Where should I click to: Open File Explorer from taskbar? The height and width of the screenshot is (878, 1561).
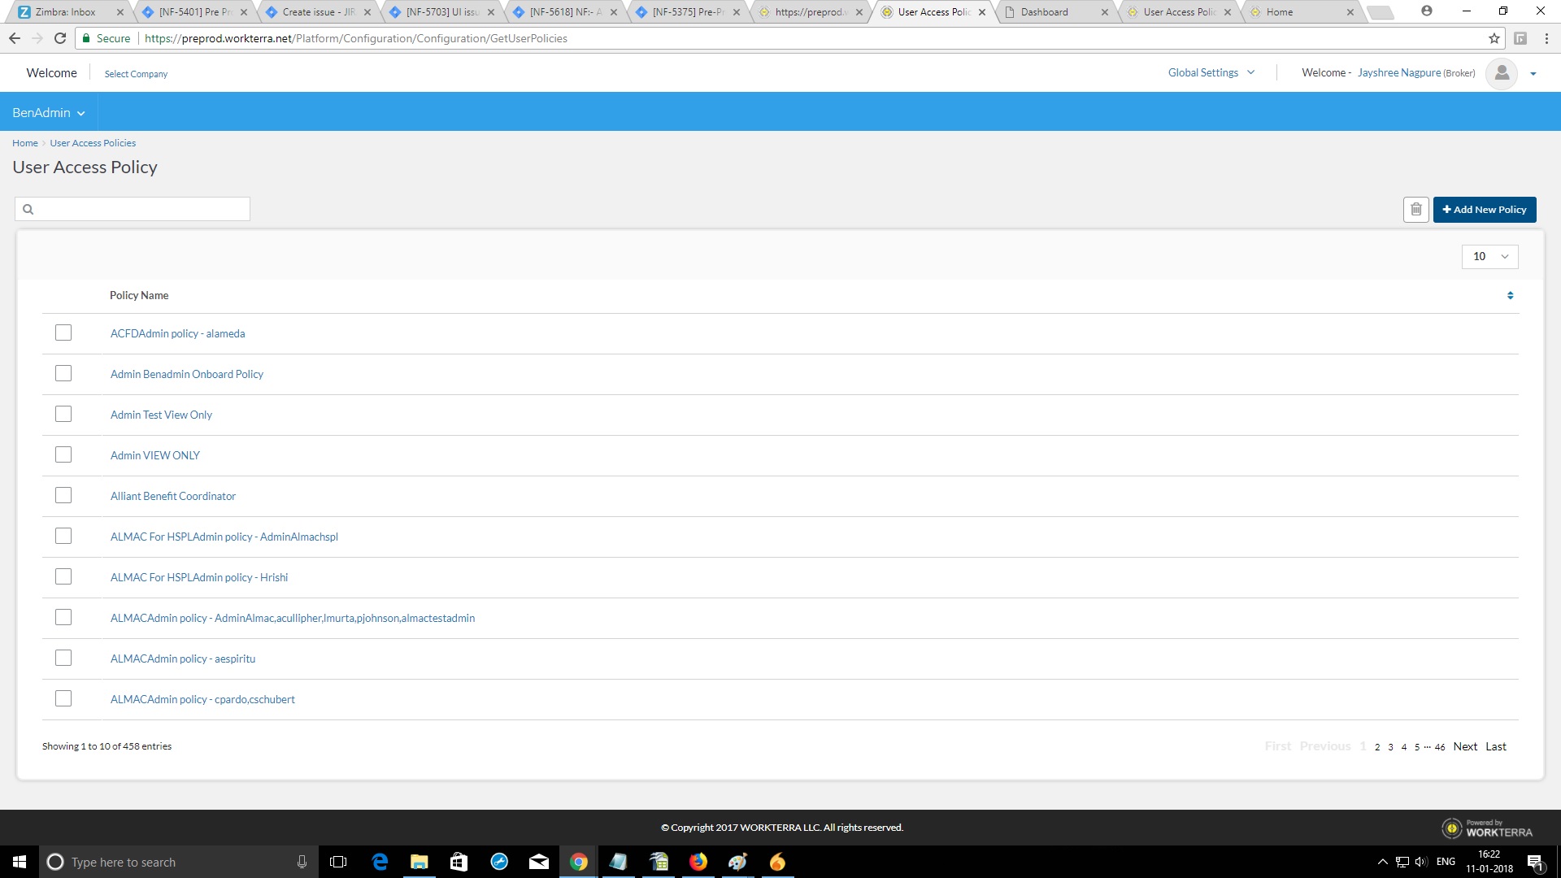pyautogui.click(x=419, y=862)
